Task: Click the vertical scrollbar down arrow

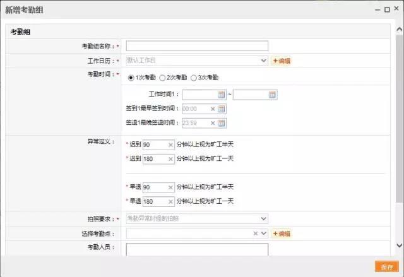Action: (399, 245)
